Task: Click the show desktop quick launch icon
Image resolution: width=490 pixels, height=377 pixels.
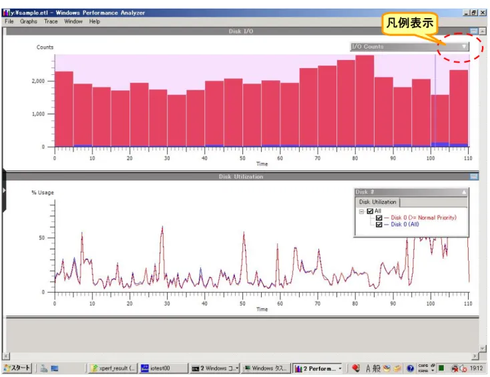Action: (55, 368)
